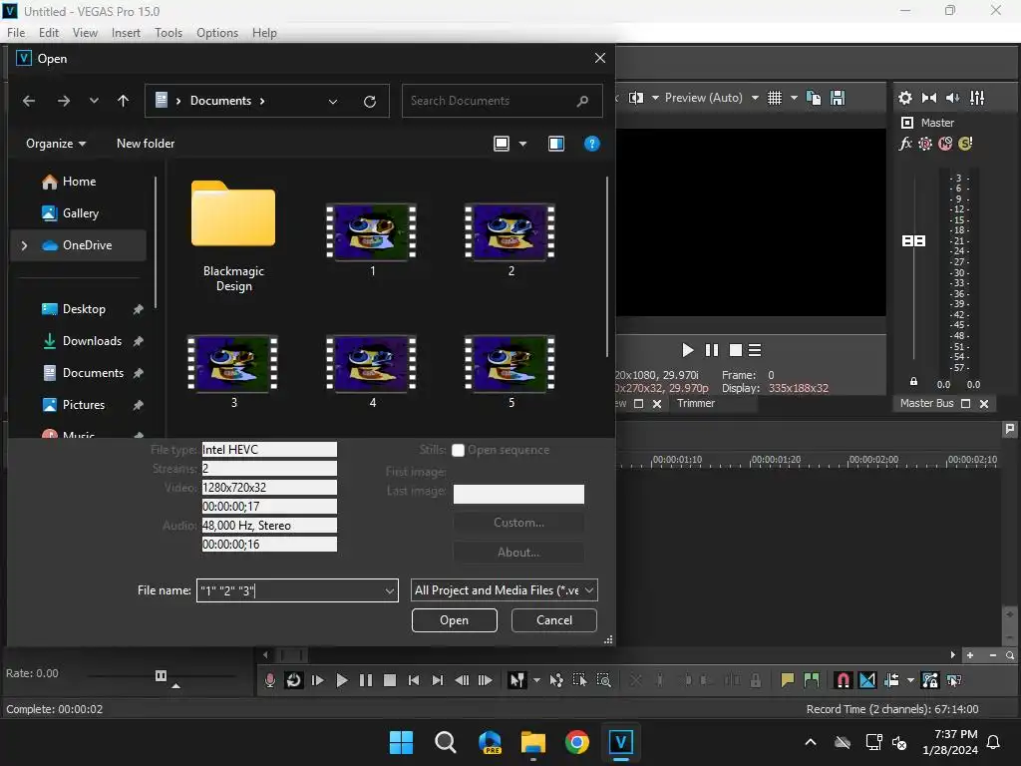Expand the File name history dropdown
The image size is (1021, 766).
tap(390, 590)
